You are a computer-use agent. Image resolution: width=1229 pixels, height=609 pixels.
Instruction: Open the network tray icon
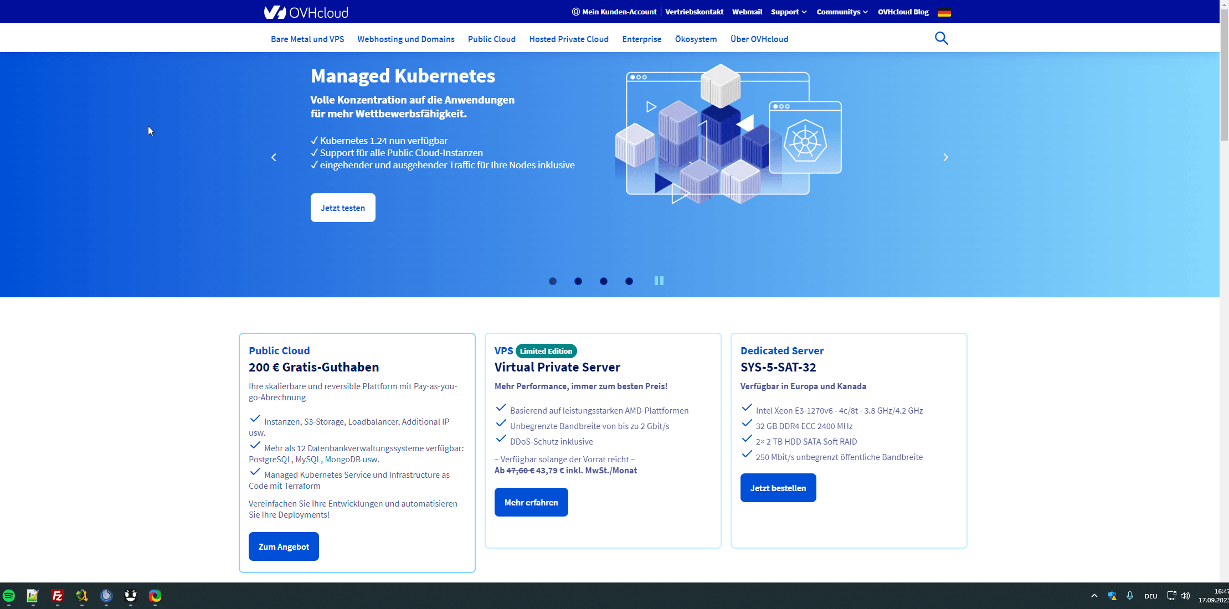click(1171, 596)
